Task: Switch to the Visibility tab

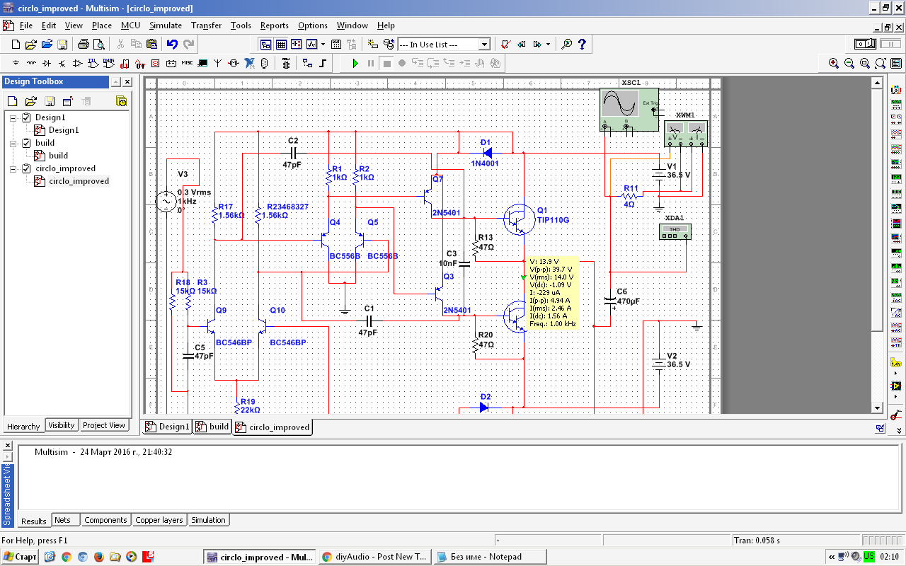Action: [62, 425]
